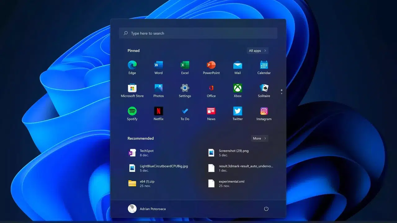Open the Xbox app
397x223 pixels.
tap(238, 88)
